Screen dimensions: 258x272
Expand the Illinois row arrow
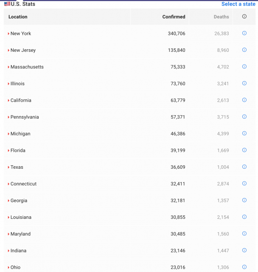pos(8,84)
